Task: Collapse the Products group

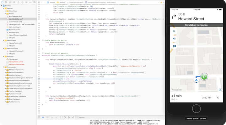Action: (3, 56)
